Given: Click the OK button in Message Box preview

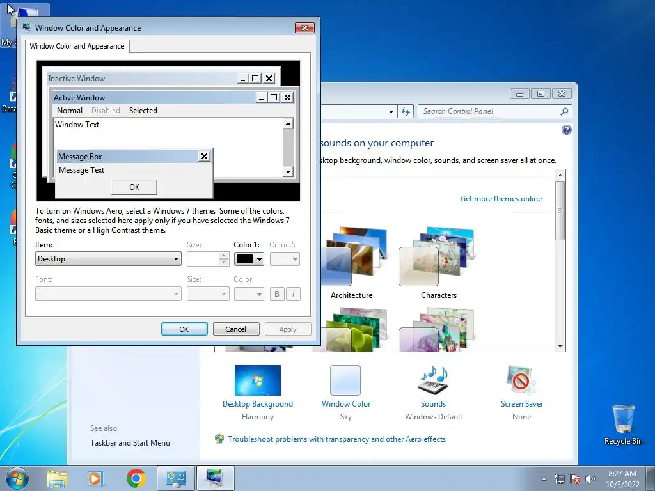Looking at the screenshot, I should [134, 187].
